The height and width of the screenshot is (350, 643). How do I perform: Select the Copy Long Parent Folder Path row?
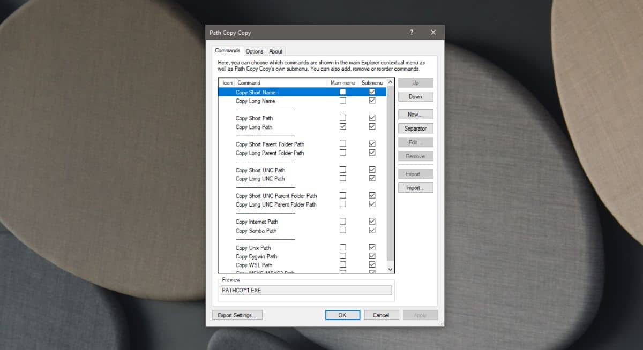(x=302, y=153)
